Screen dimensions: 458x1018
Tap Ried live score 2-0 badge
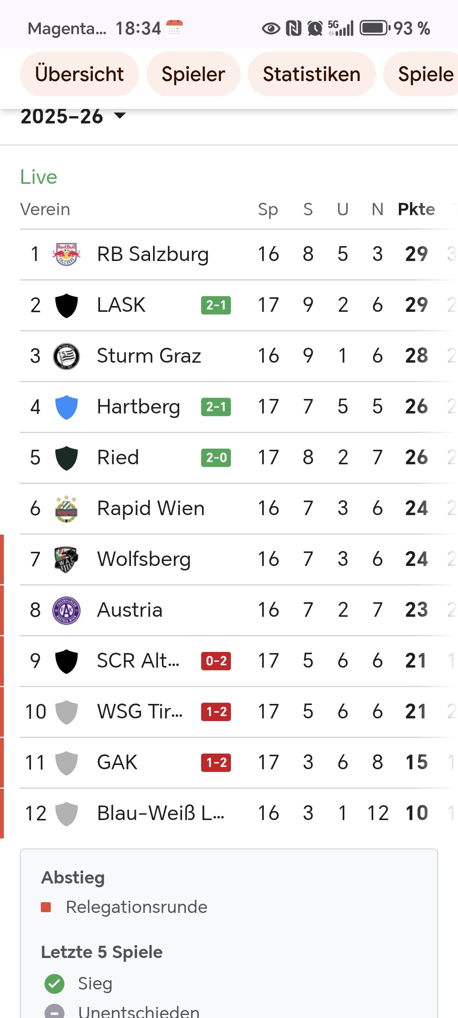click(216, 458)
